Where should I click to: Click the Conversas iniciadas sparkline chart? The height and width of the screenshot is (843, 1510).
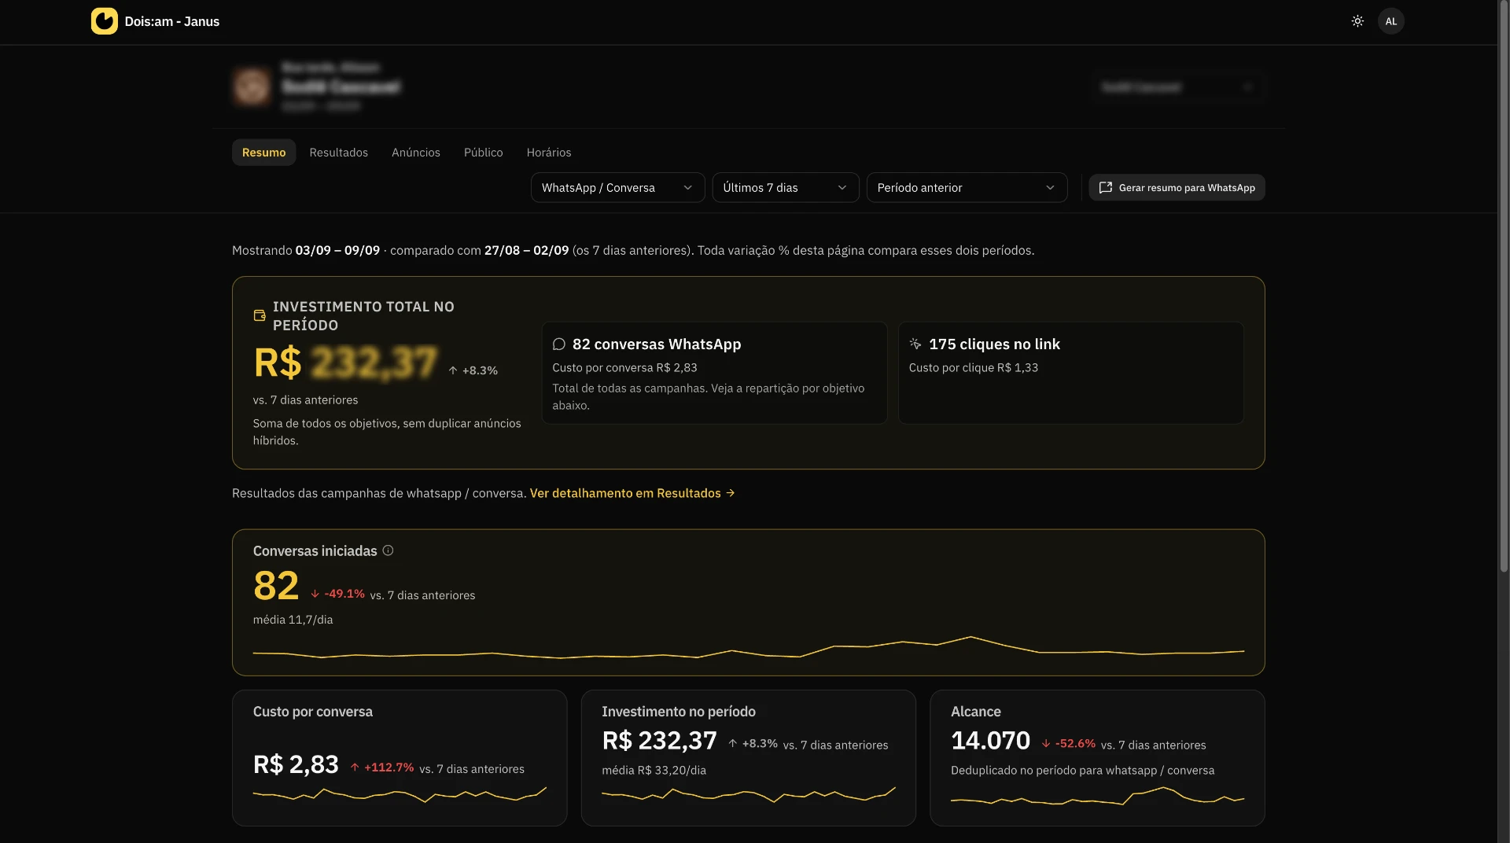tap(748, 649)
